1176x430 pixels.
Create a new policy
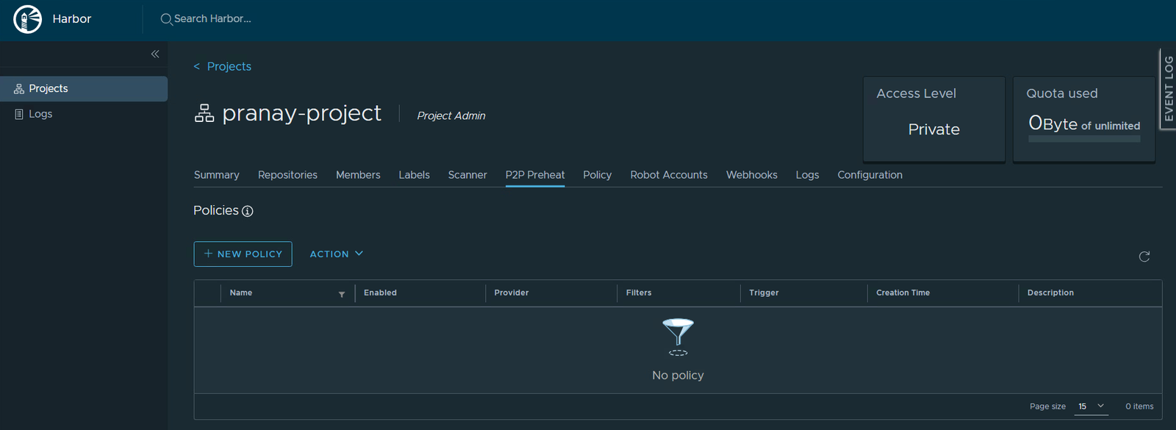tap(243, 254)
